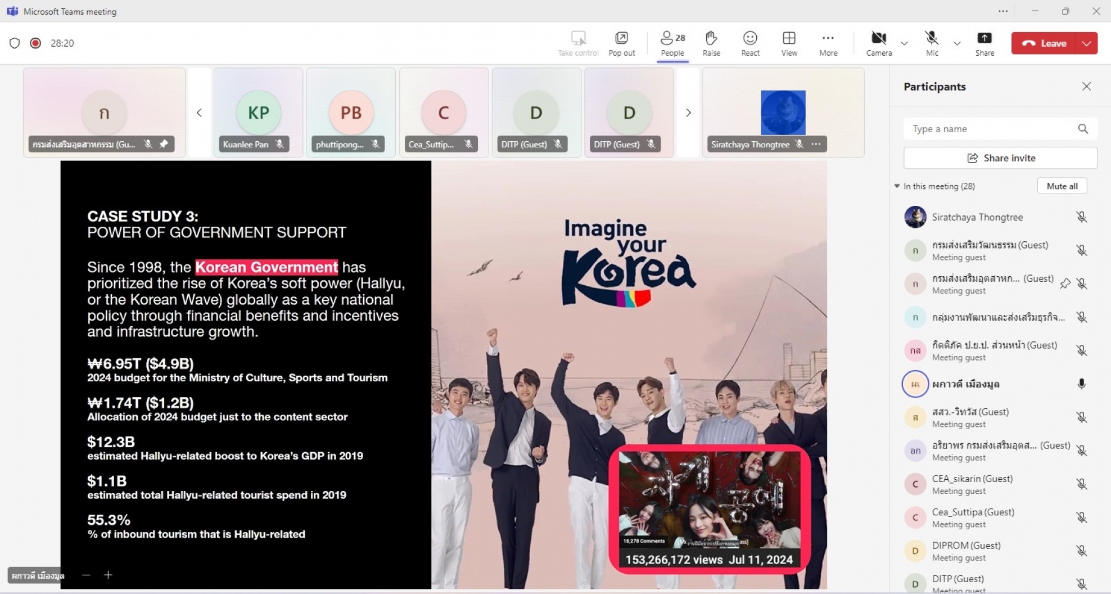Click the Mute all button
The image size is (1111, 594).
tap(1062, 186)
